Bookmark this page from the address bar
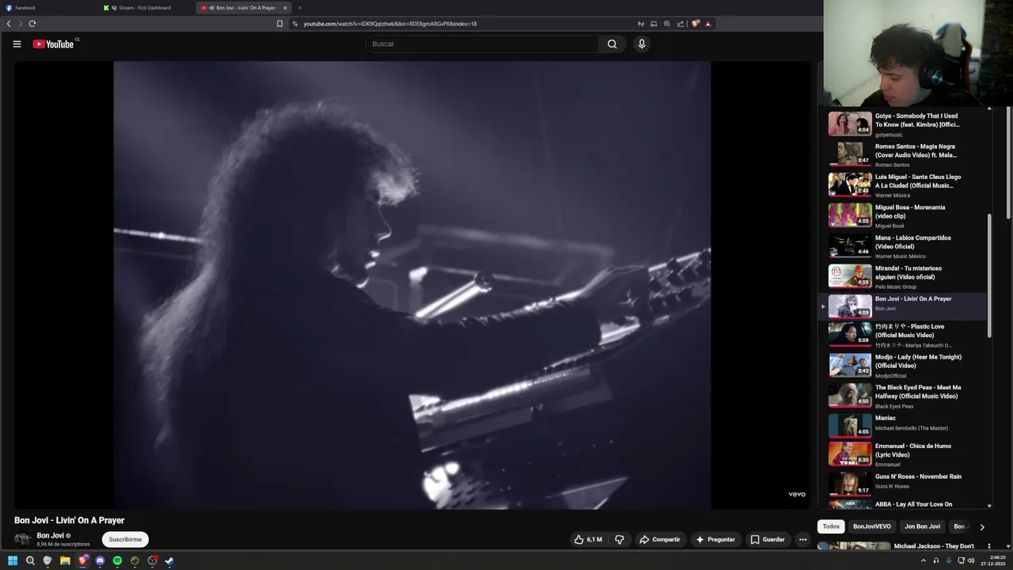Image resolution: width=1013 pixels, height=570 pixels. pos(279,24)
